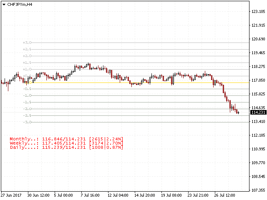Click the 7 Jul 16:00 time label
Image resolution: width=267 pixels, height=200 pixels.
90,195
